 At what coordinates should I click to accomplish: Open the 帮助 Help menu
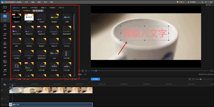(52, 2)
